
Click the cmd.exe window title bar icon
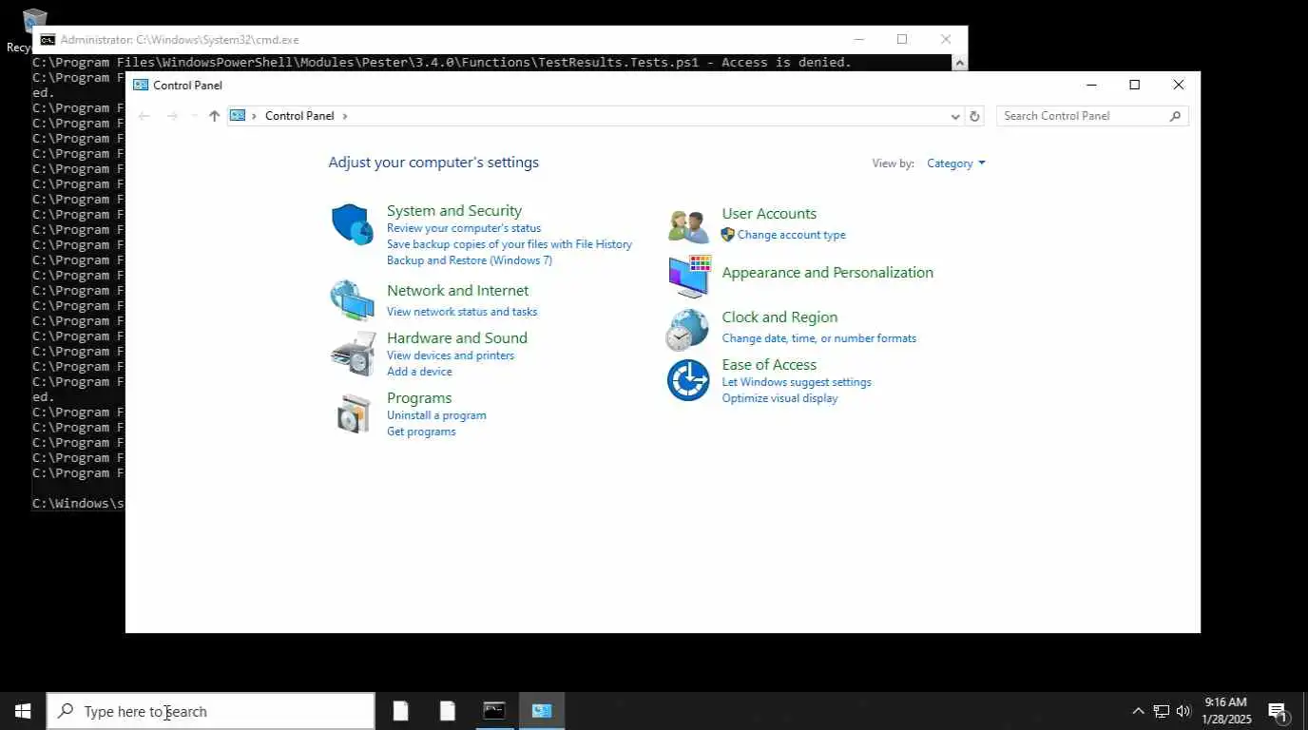(47, 40)
